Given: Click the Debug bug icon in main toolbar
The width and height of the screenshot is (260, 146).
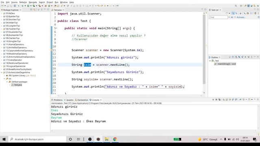Looking at the screenshot, I should click(22, 6).
